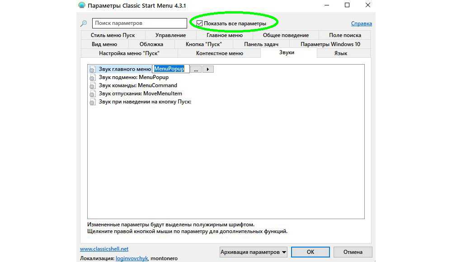Play the selected main menu sound
This screenshot has height=262, width=452.
(207, 69)
